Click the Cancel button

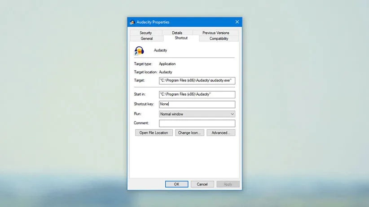tap(202, 184)
